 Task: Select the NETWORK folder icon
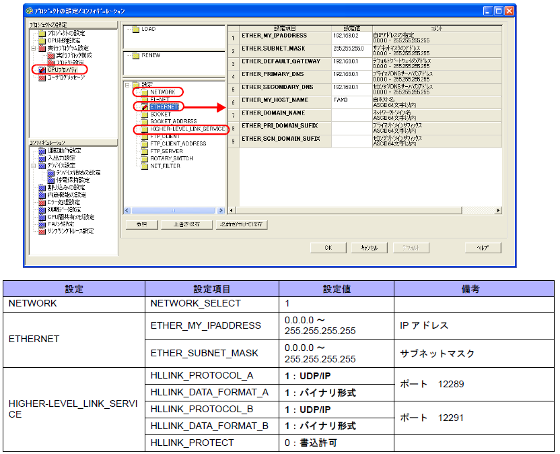point(145,92)
